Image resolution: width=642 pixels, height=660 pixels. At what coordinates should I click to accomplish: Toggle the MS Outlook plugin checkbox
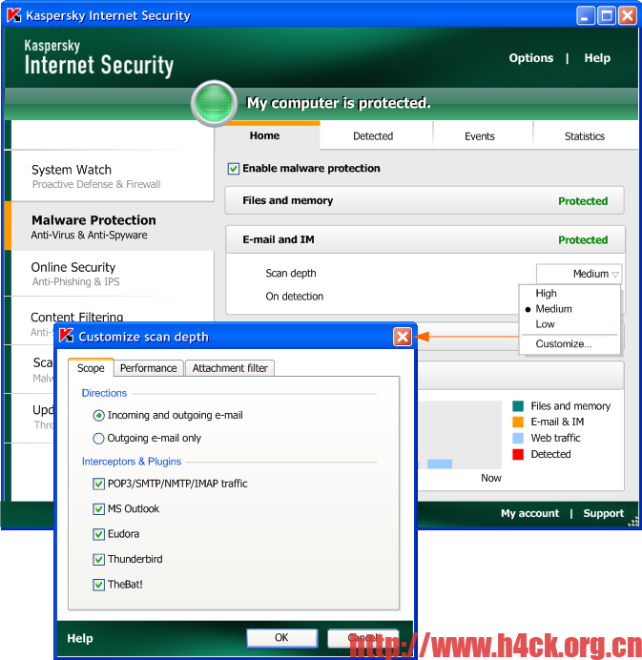click(x=98, y=509)
